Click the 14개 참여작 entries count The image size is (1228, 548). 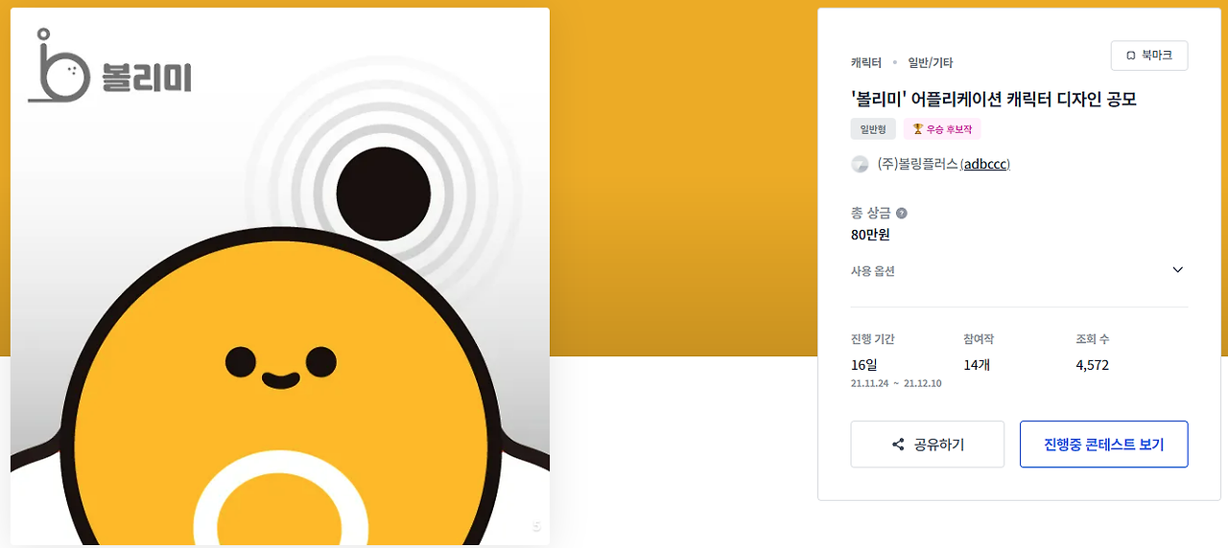(979, 365)
